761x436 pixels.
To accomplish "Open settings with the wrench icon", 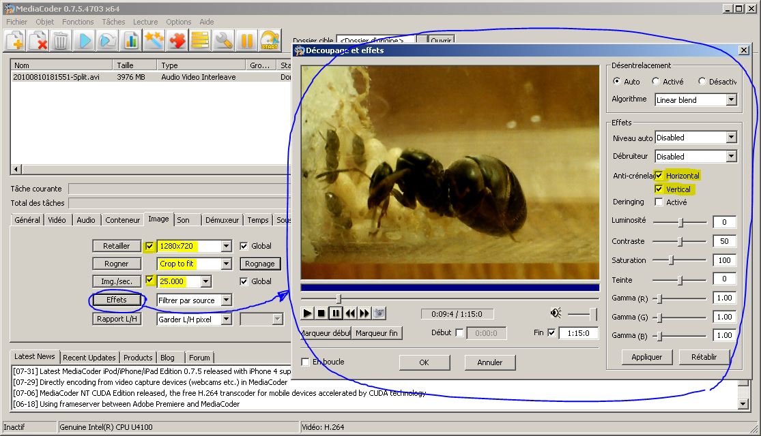I will click(223, 41).
